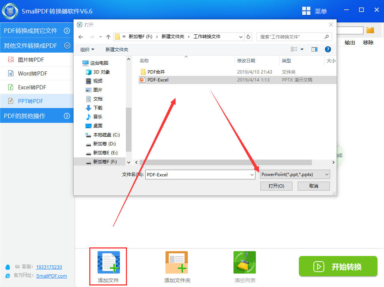Viewport: 384px width, 287px height.
Task: Expand PDF的其他操作 section
Action: [x=37, y=116]
